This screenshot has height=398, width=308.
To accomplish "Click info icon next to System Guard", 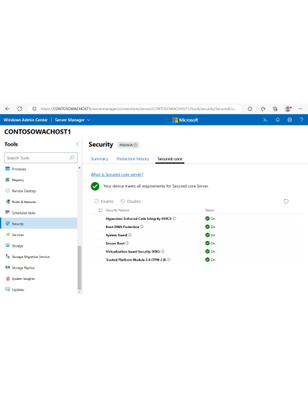I will point(130,235).
